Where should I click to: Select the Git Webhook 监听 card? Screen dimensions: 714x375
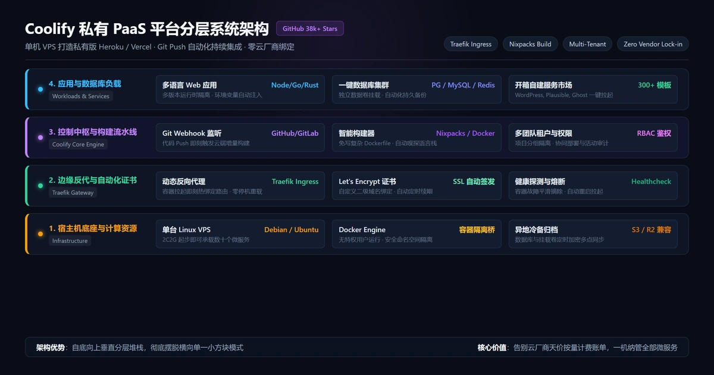point(240,137)
